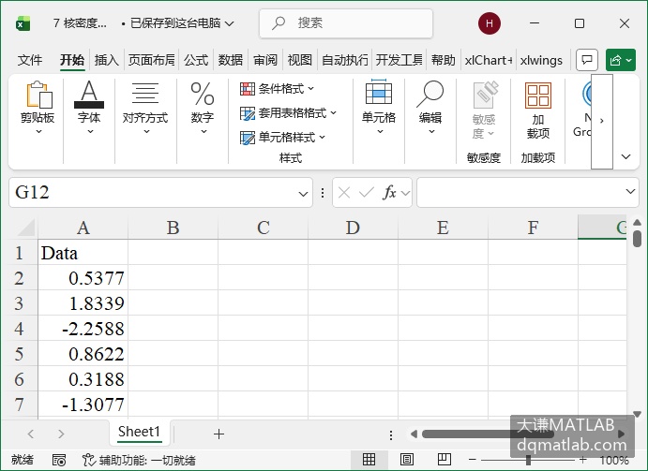Select row 4 header
The height and width of the screenshot is (471, 648).
click(x=19, y=329)
